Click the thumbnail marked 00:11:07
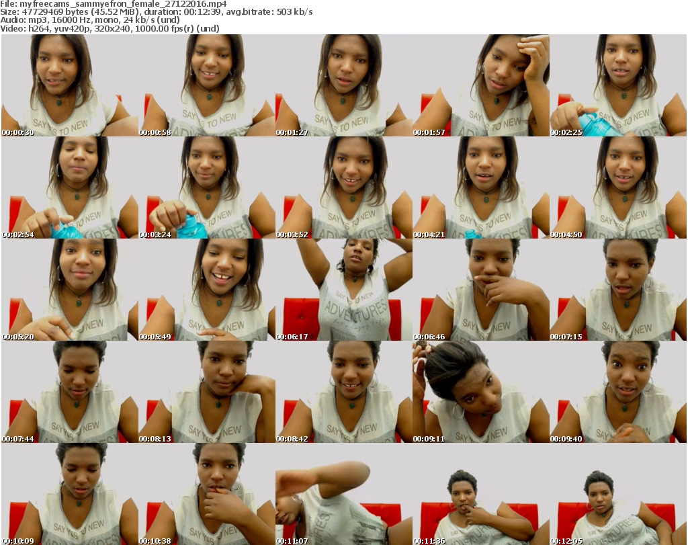Screen dimensions: 688x545 coord(344,494)
